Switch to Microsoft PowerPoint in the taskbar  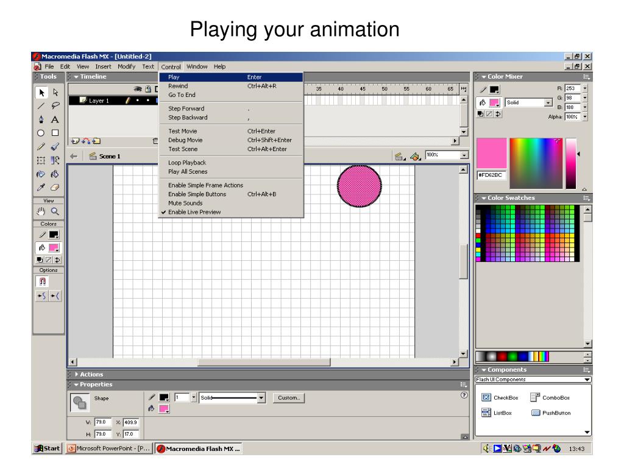click(110, 448)
